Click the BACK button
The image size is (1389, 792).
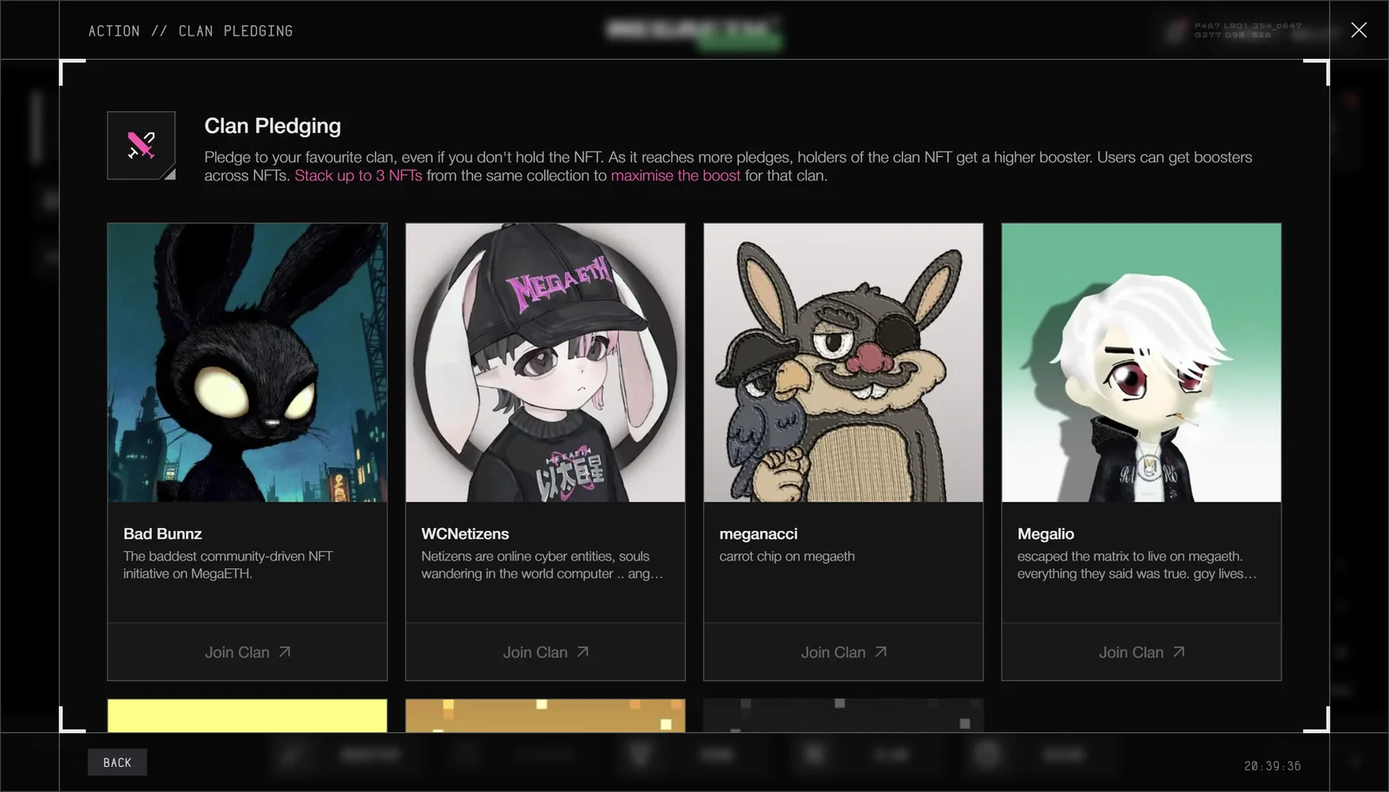[117, 763]
